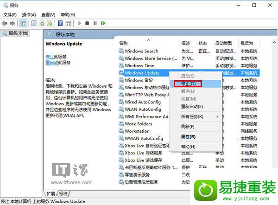Select the Xbox Live 网络服务 row
Image resolution: width=278 pixels, height=205 pixels.
pyautogui.click(x=189, y=153)
